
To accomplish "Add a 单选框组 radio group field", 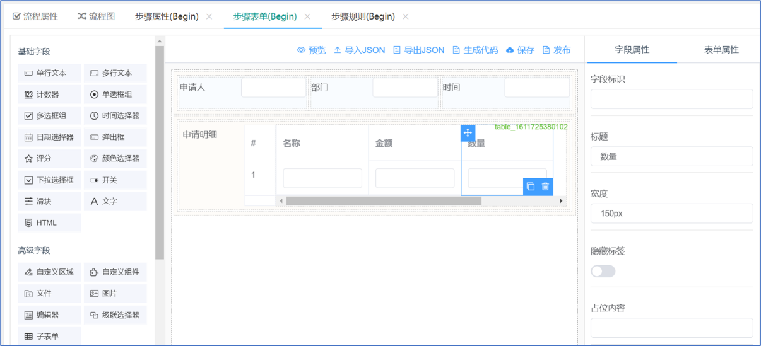I will point(115,95).
